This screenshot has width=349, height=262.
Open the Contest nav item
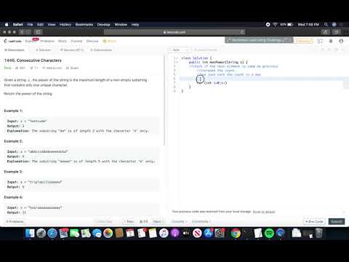(76, 41)
